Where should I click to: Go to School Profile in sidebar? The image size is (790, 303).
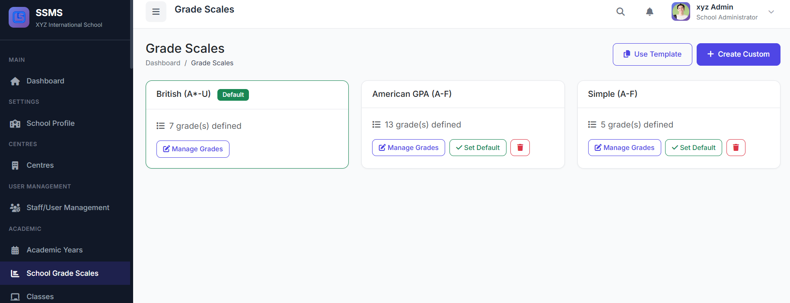50,123
